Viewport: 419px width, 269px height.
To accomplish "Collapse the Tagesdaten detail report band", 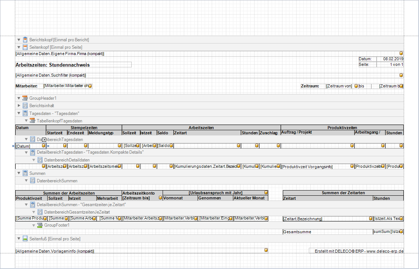I will 19,113.
